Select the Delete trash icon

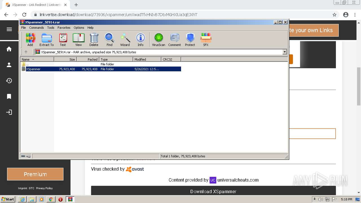click(x=94, y=39)
